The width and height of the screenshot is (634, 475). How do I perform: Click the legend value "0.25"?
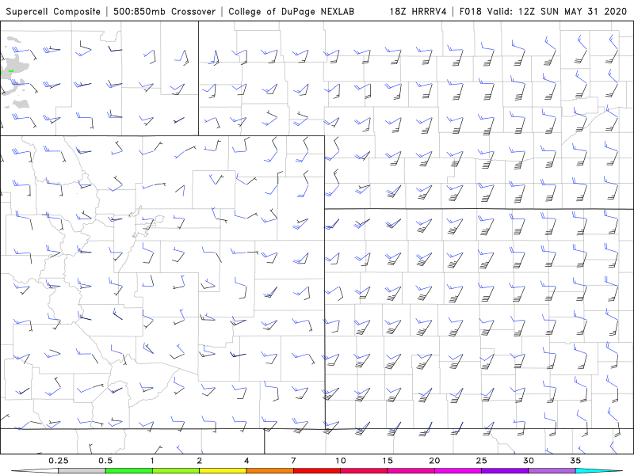tap(58, 461)
